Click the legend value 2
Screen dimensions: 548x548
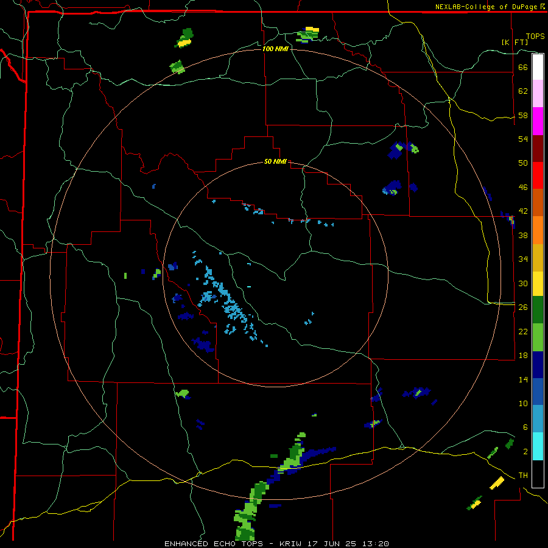pos(525,452)
